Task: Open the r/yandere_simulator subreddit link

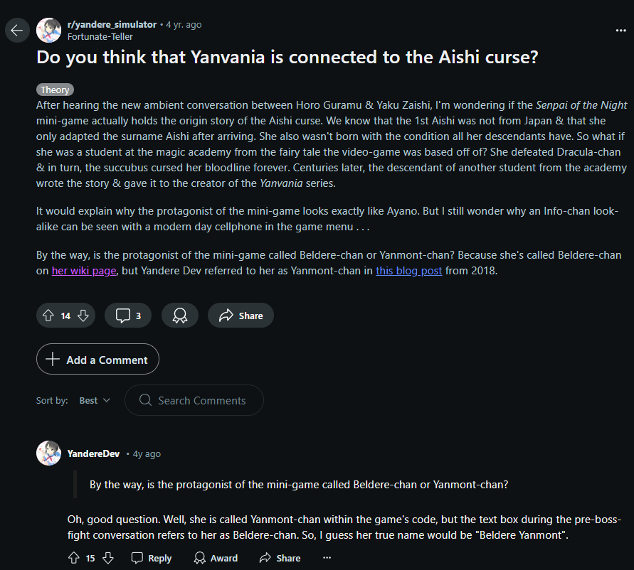Action: click(x=111, y=24)
